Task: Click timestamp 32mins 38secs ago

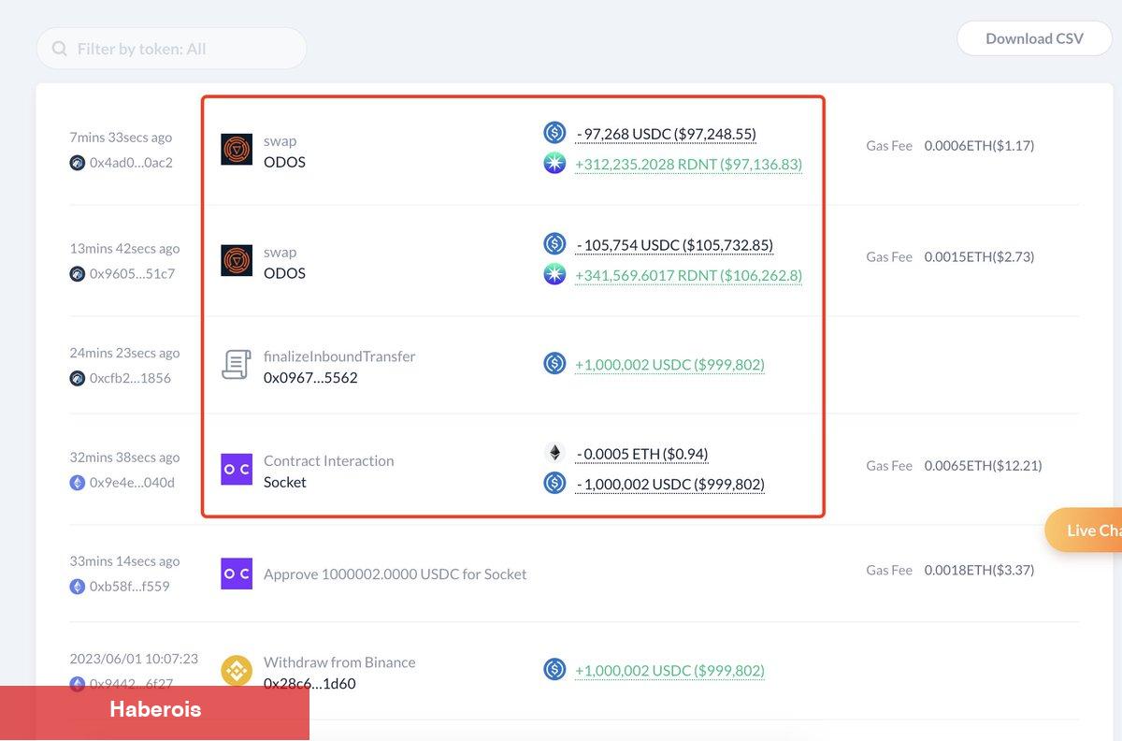Action: [x=124, y=458]
